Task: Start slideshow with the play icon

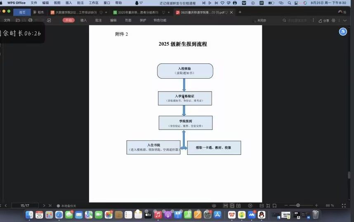Action: pos(250,206)
